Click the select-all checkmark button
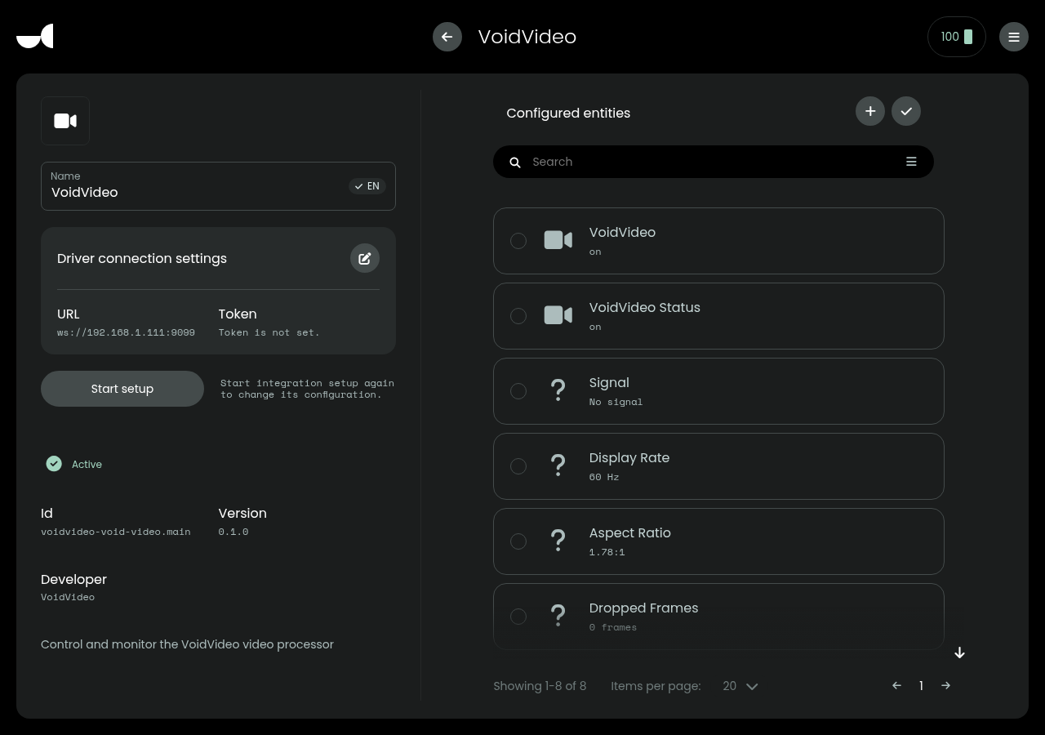Viewport: 1045px width, 735px height. (906, 111)
